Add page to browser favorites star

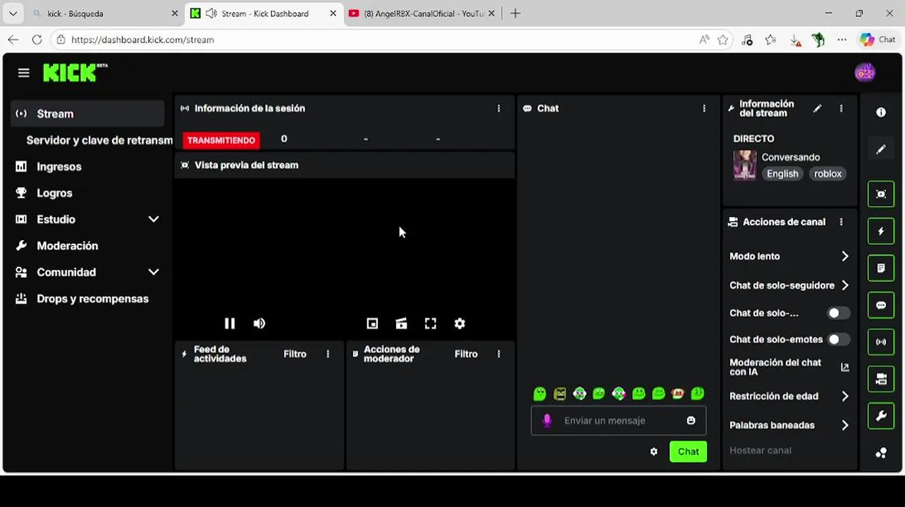[x=722, y=40]
